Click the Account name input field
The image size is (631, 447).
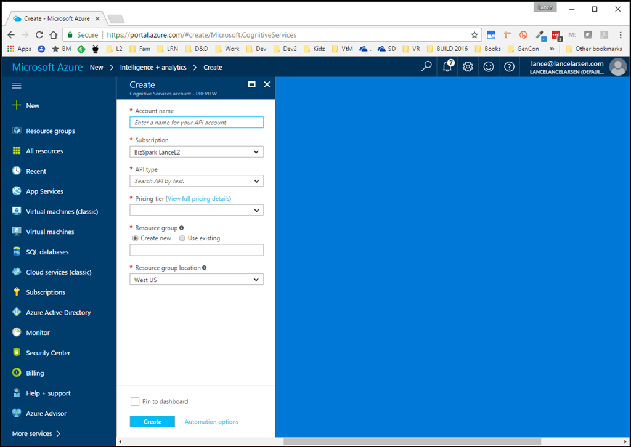point(197,122)
